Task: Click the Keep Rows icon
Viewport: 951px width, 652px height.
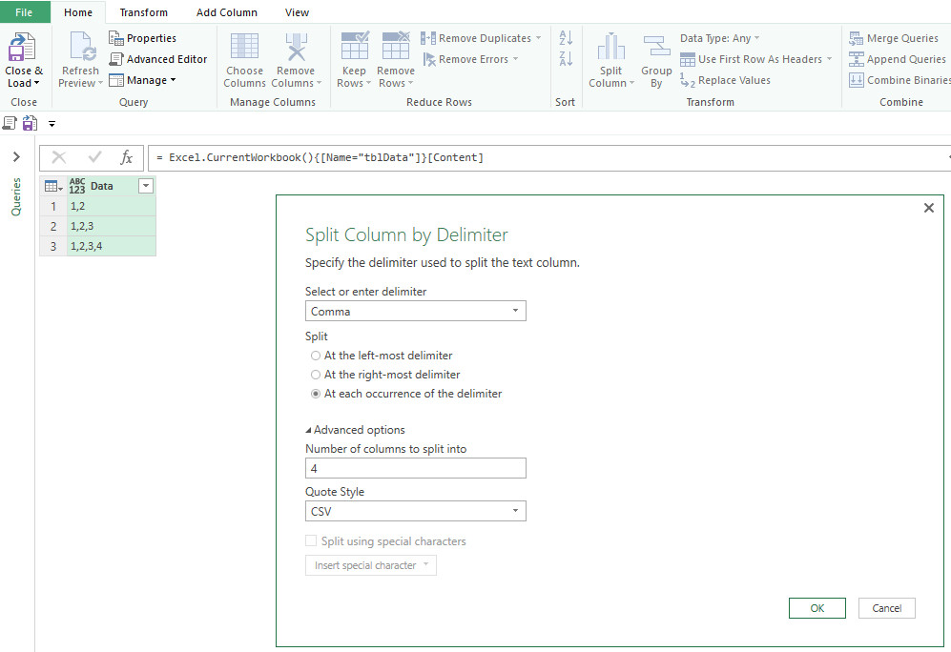Action: tap(355, 46)
